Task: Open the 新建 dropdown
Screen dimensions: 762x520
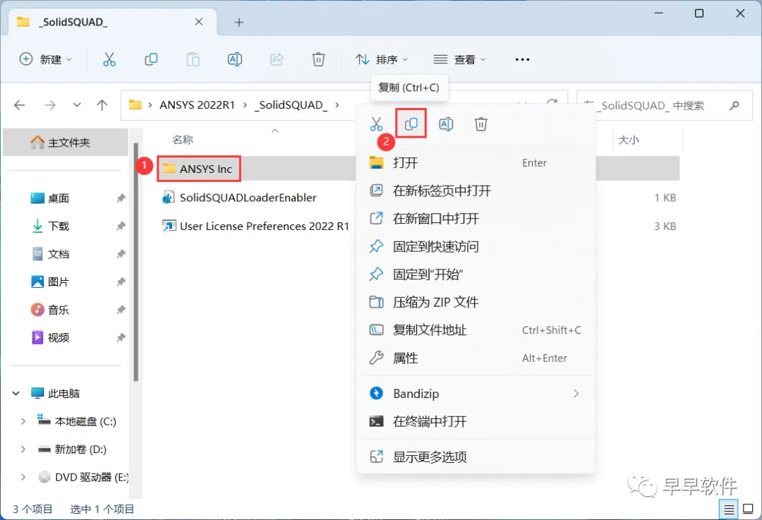Action: pyautogui.click(x=45, y=59)
